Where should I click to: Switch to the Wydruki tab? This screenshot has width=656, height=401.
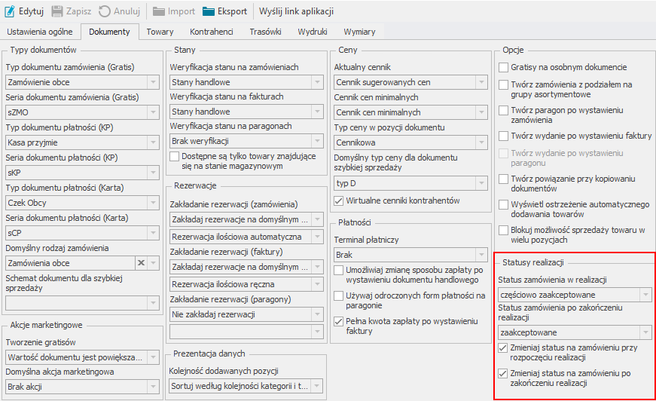point(313,32)
